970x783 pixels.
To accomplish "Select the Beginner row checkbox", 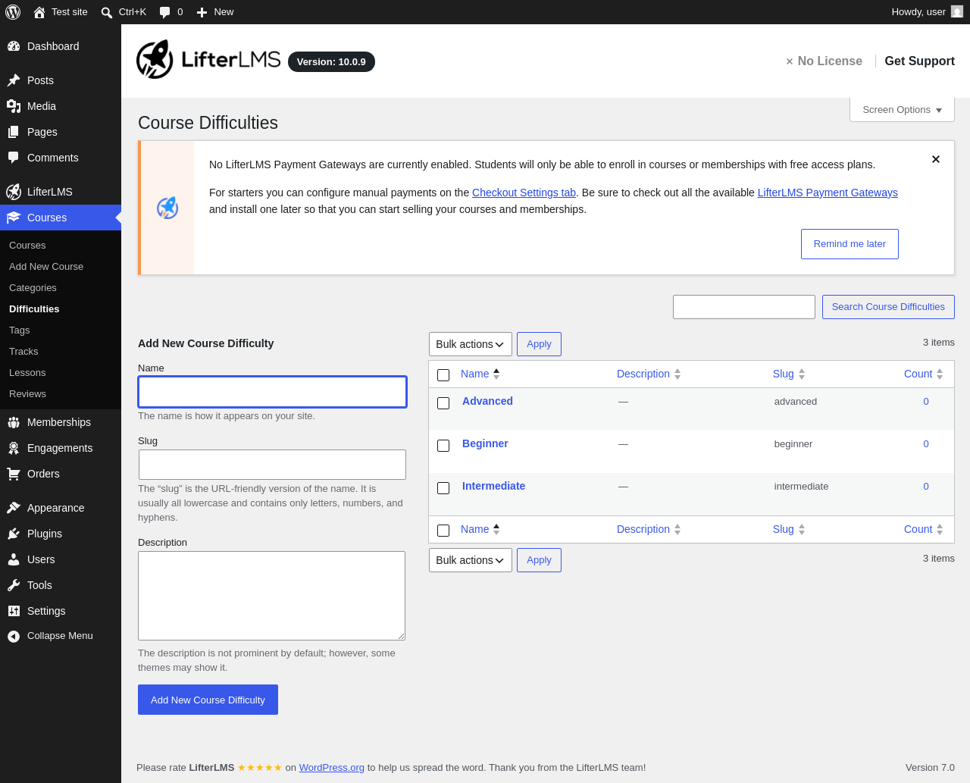I will click(x=443, y=445).
